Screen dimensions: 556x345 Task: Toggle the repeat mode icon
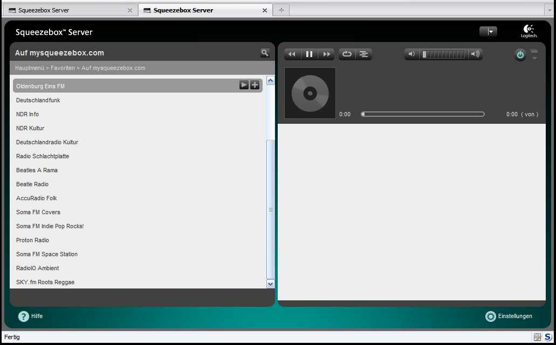tap(347, 54)
